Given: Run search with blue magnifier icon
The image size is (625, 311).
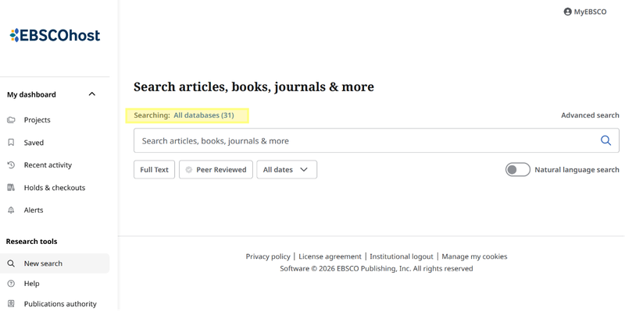Looking at the screenshot, I should coord(605,140).
